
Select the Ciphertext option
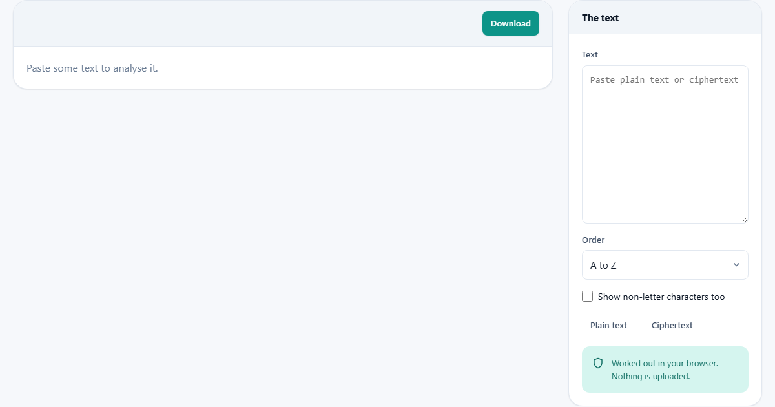pyautogui.click(x=672, y=326)
